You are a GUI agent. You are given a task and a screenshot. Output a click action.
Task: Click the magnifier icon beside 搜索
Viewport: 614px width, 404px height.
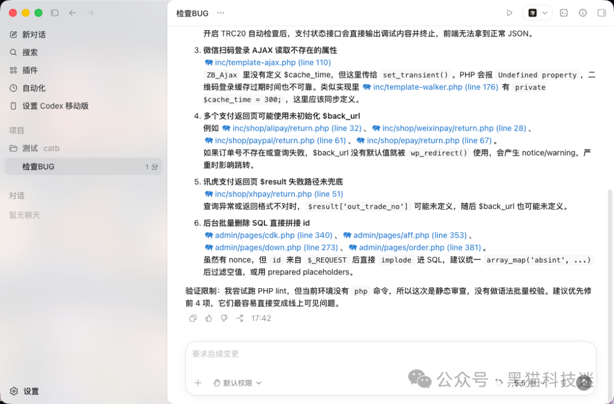[13, 52]
